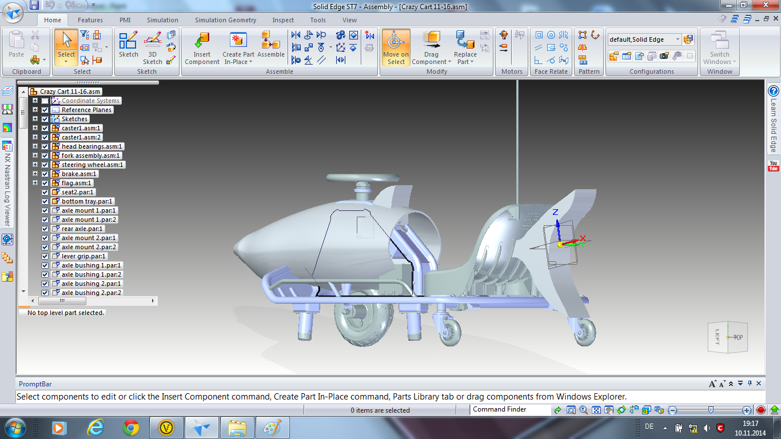Switch to the Tools ribbon tab
This screenshot has width=781, height=439.
(x=318, y=20)
